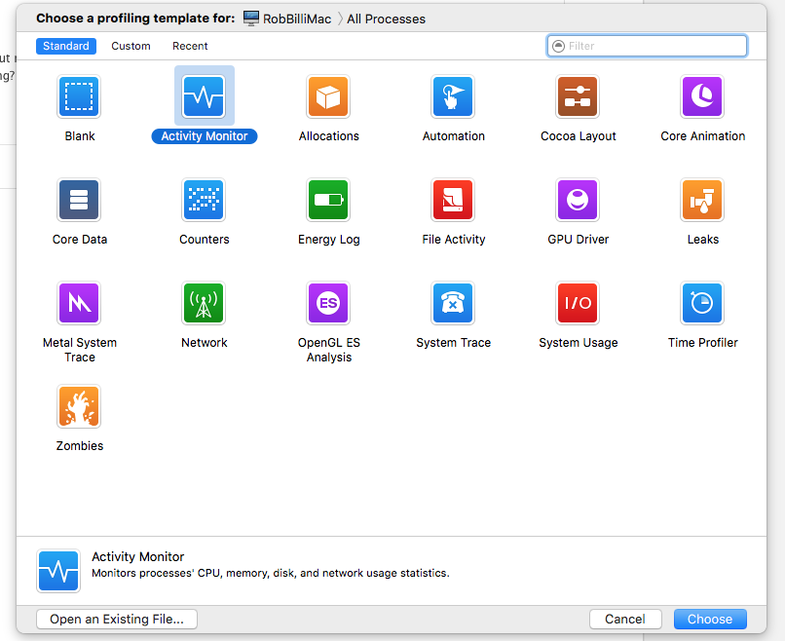
Task: Click the Blank label text
Action: (80, 136)
